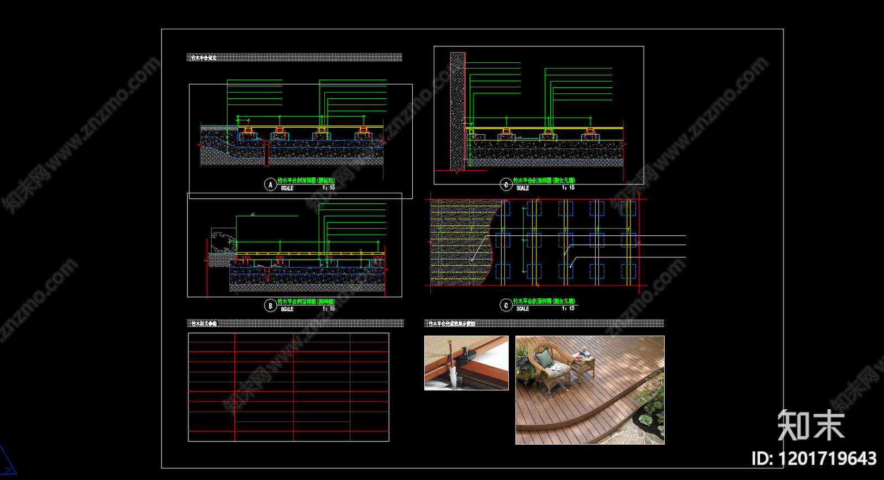Click the "SCALE" label under detail A
Image resolution: width=884 pixels, height=480 pixels.
(287, 188)
